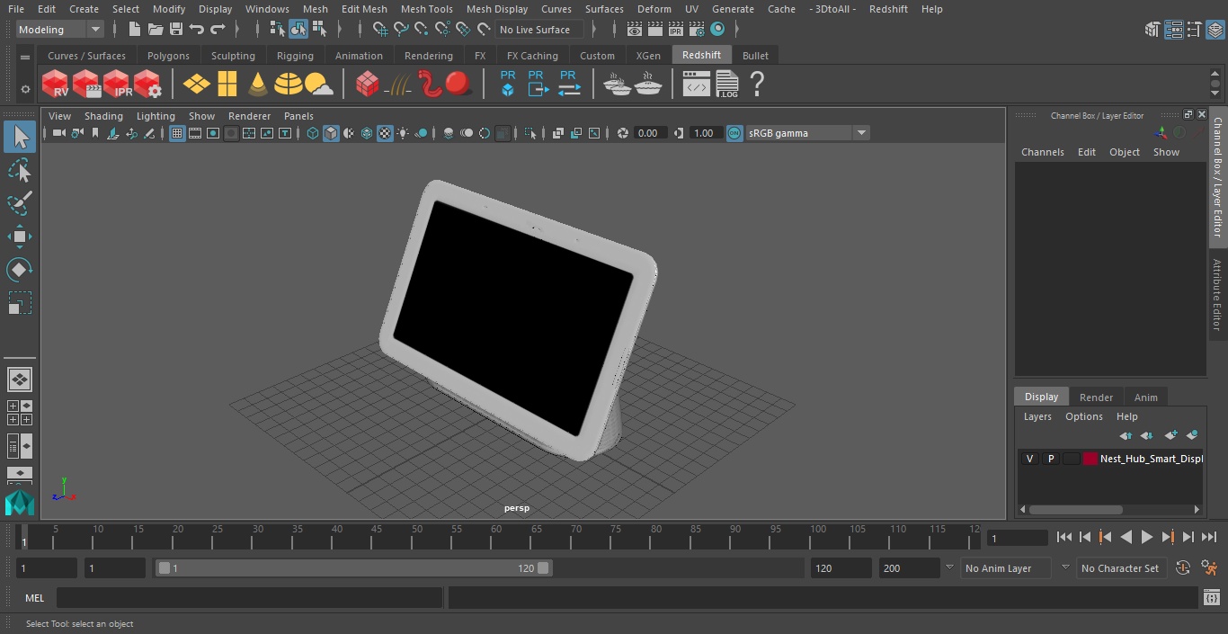Start Redshift IPR render from shelf
Image resolution: width=1228 pixels, height=634 pixels.
click(117, 85)
